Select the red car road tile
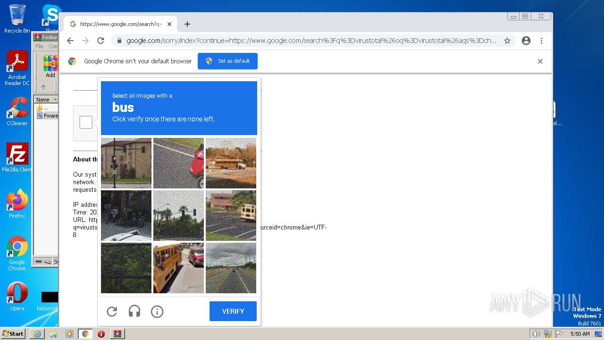 (x=178, y=163)
